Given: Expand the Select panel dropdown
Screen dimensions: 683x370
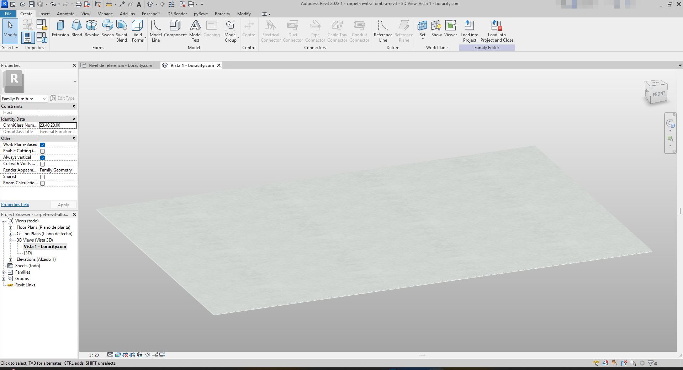Looking at the screenshot, I should coord(10,48).
